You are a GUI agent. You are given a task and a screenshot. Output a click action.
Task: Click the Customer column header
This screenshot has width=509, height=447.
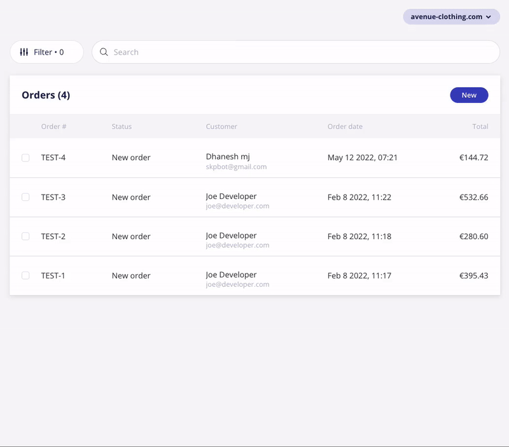(221, 127)
